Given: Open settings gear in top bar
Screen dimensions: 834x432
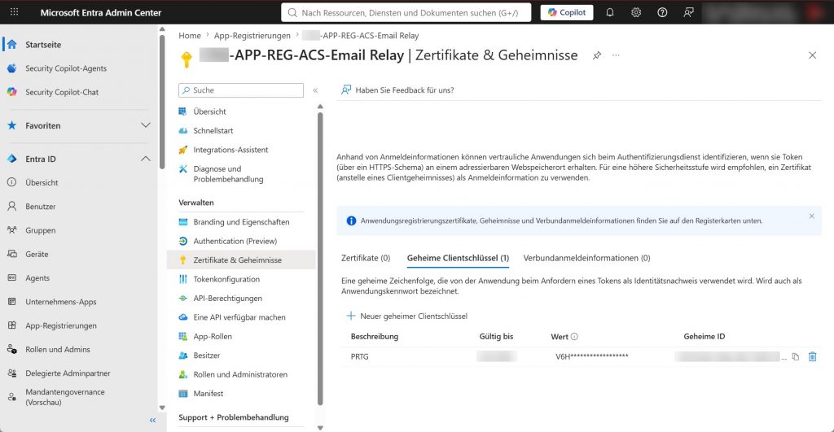Looking at the screenshot, I should point(636,12).
